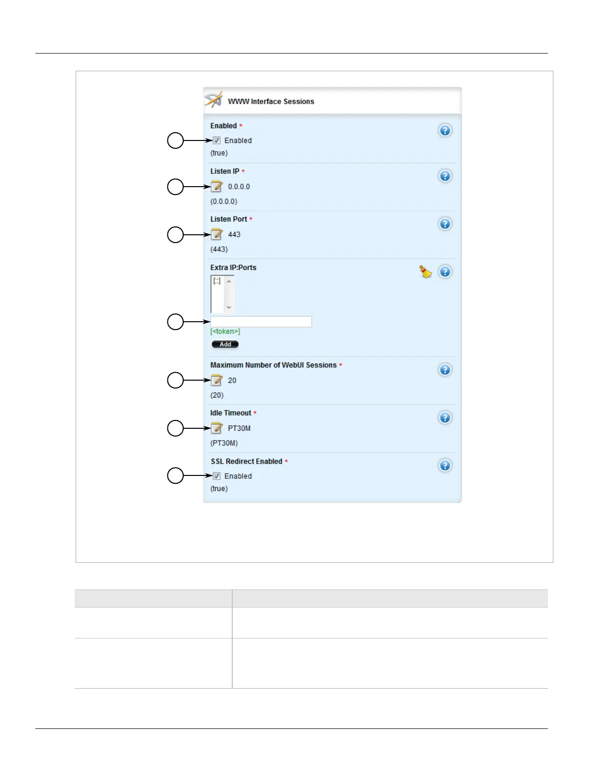Open help for SSL Redirect Enabled
Screen dimensions: 601x778
click(x=445, y=466)
